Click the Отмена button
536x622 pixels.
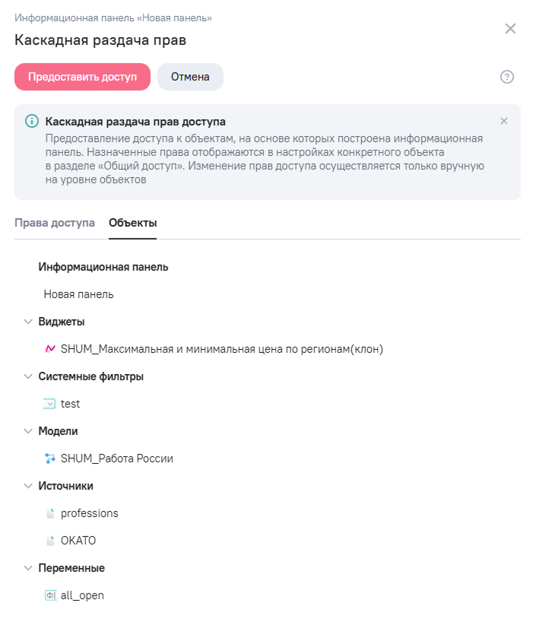[190, 77]
